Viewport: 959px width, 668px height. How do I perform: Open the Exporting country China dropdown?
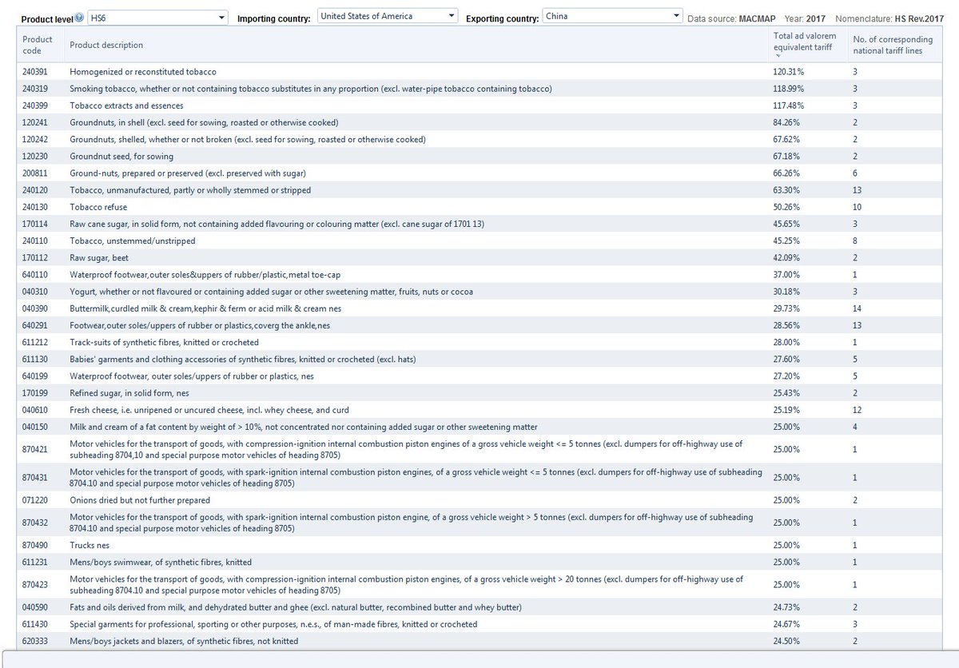[612, 16]
